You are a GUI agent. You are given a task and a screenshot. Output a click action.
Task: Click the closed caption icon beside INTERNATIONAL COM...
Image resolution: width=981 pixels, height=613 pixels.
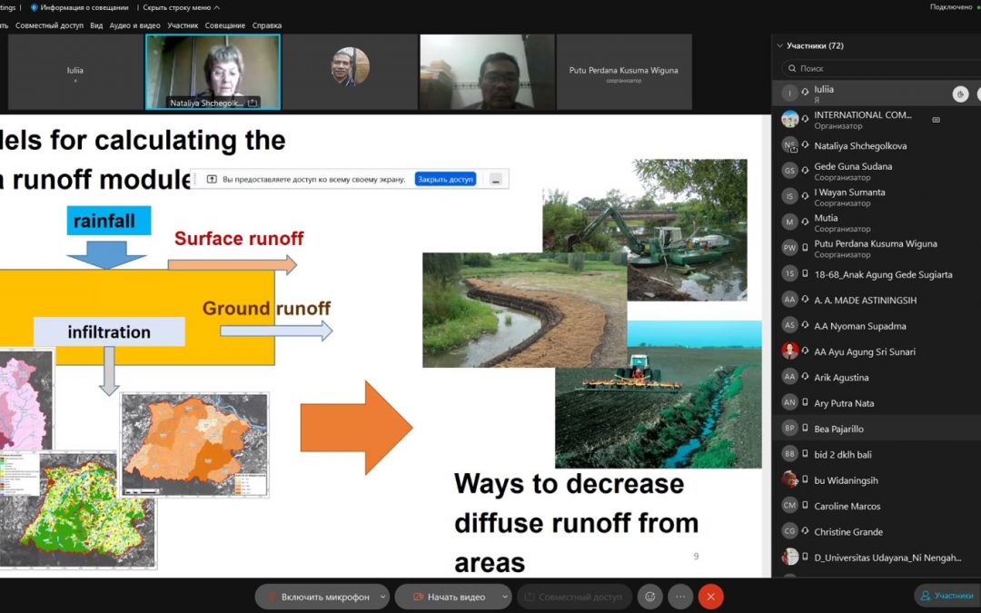(x=936, y=119)
